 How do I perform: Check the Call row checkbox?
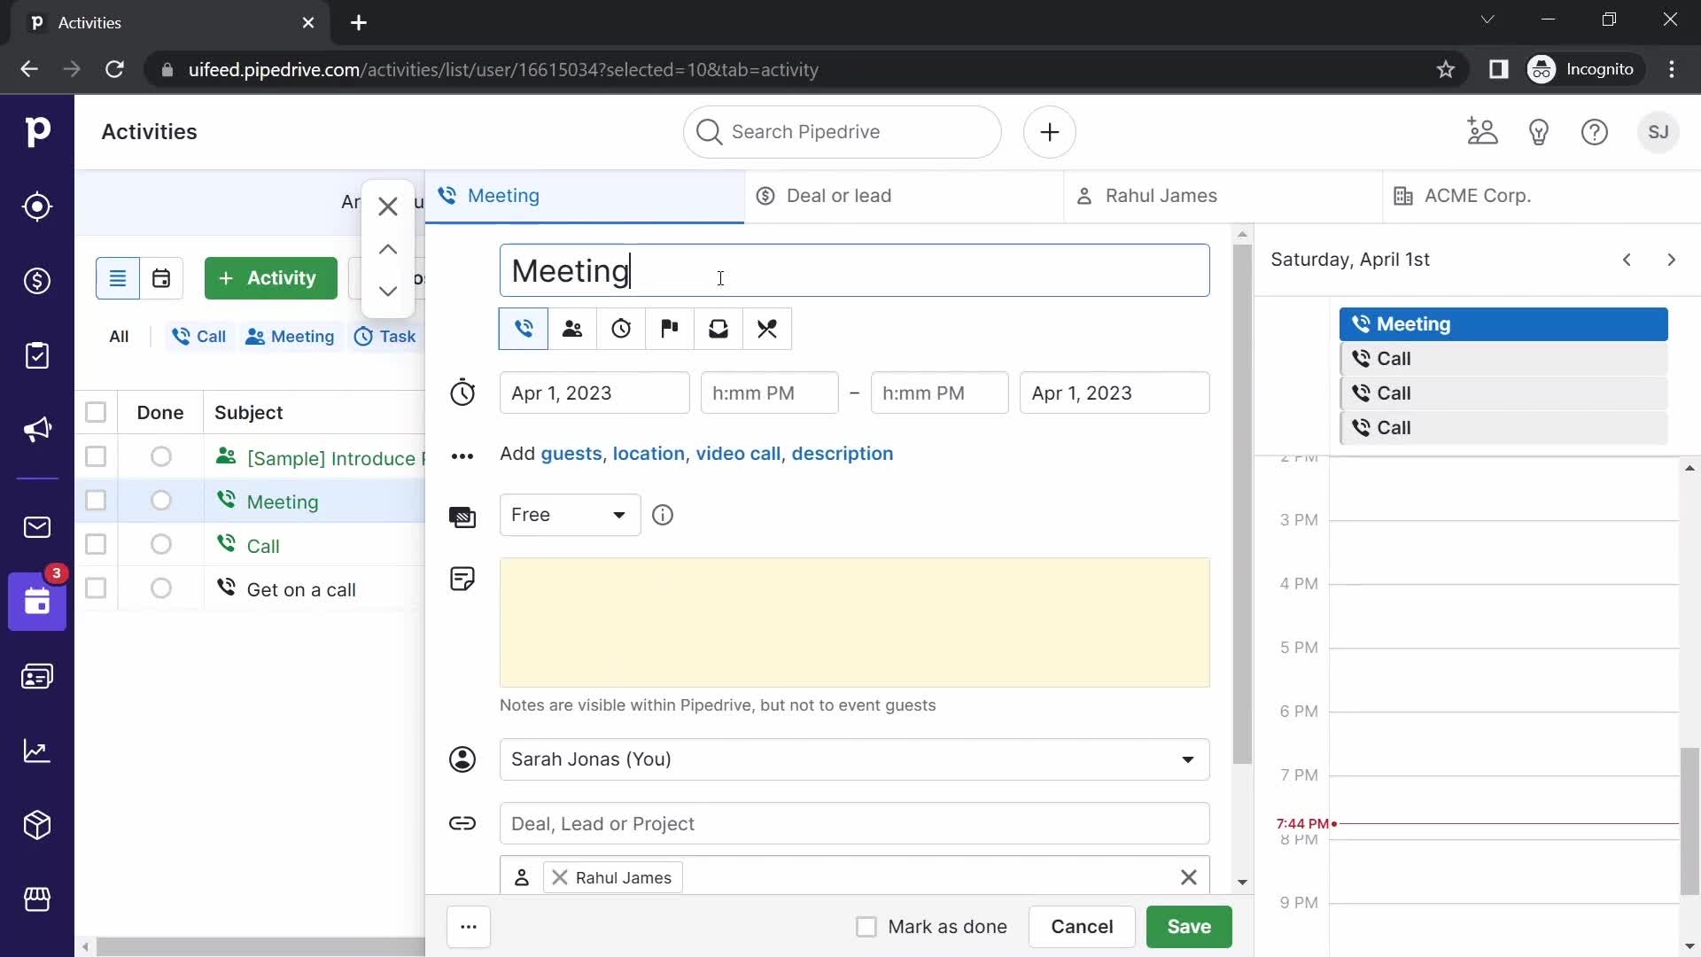(x=96, y=544)
